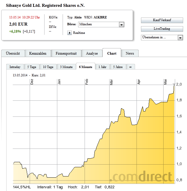Select the Intraday chart period
This screenshot has height=191, width=187.
(x=15, y=67)
